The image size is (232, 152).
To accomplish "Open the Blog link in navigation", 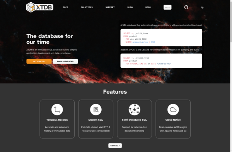I will pyautogui.click(x=130, y=7).
